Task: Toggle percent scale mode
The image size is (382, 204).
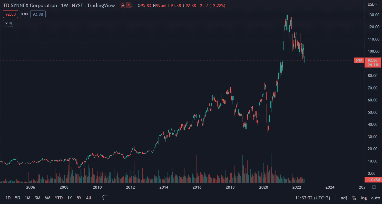Action: 354,198
